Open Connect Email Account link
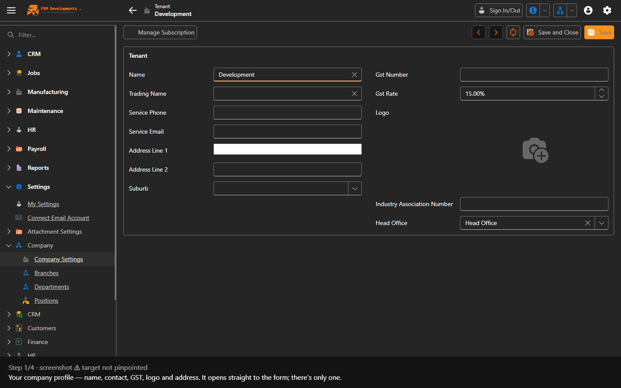The image size is (621, 388). point(58,218)
